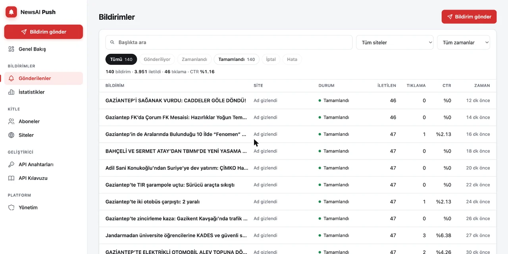The width and height of the screenshot is (508, 254).
Task: Open row Adil Sani Konukoğlu'ndan Suriye'ye dev yatırım
Action: [x=298, y=168]
